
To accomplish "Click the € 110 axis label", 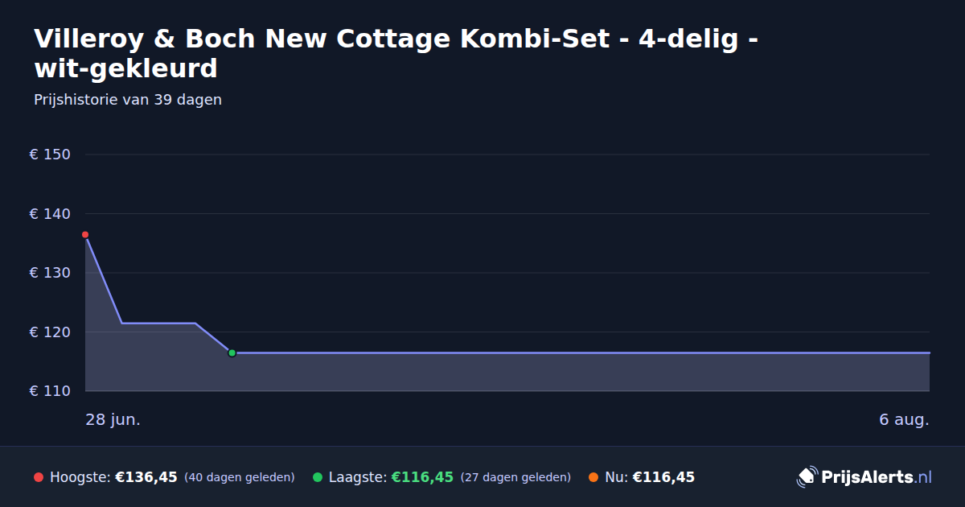I will 50,391.
